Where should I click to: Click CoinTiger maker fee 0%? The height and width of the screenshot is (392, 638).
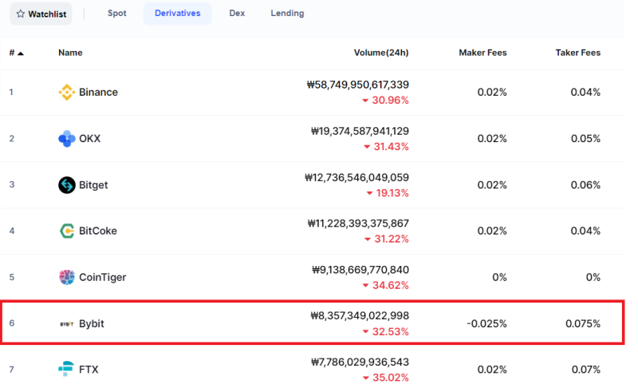click(500, 278)
